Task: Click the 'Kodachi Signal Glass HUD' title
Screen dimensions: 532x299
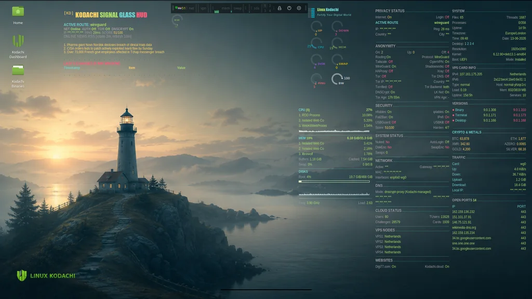Action: click(x=111, y=15)
